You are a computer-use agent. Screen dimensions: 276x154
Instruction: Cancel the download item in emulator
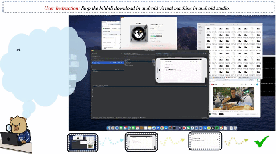click(197, 70)
